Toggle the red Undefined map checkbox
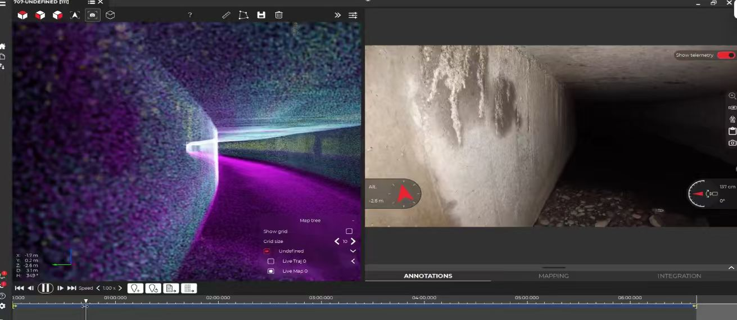Viewport: 737px width, 320px height. click(267, 251)
